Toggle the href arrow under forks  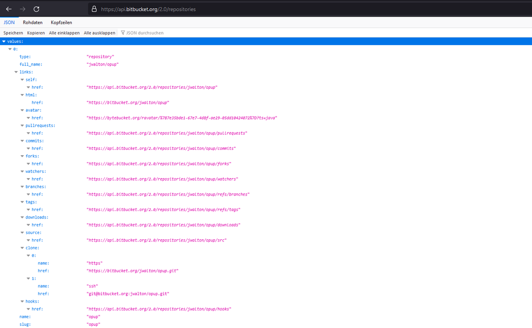[x=28, y=164]
